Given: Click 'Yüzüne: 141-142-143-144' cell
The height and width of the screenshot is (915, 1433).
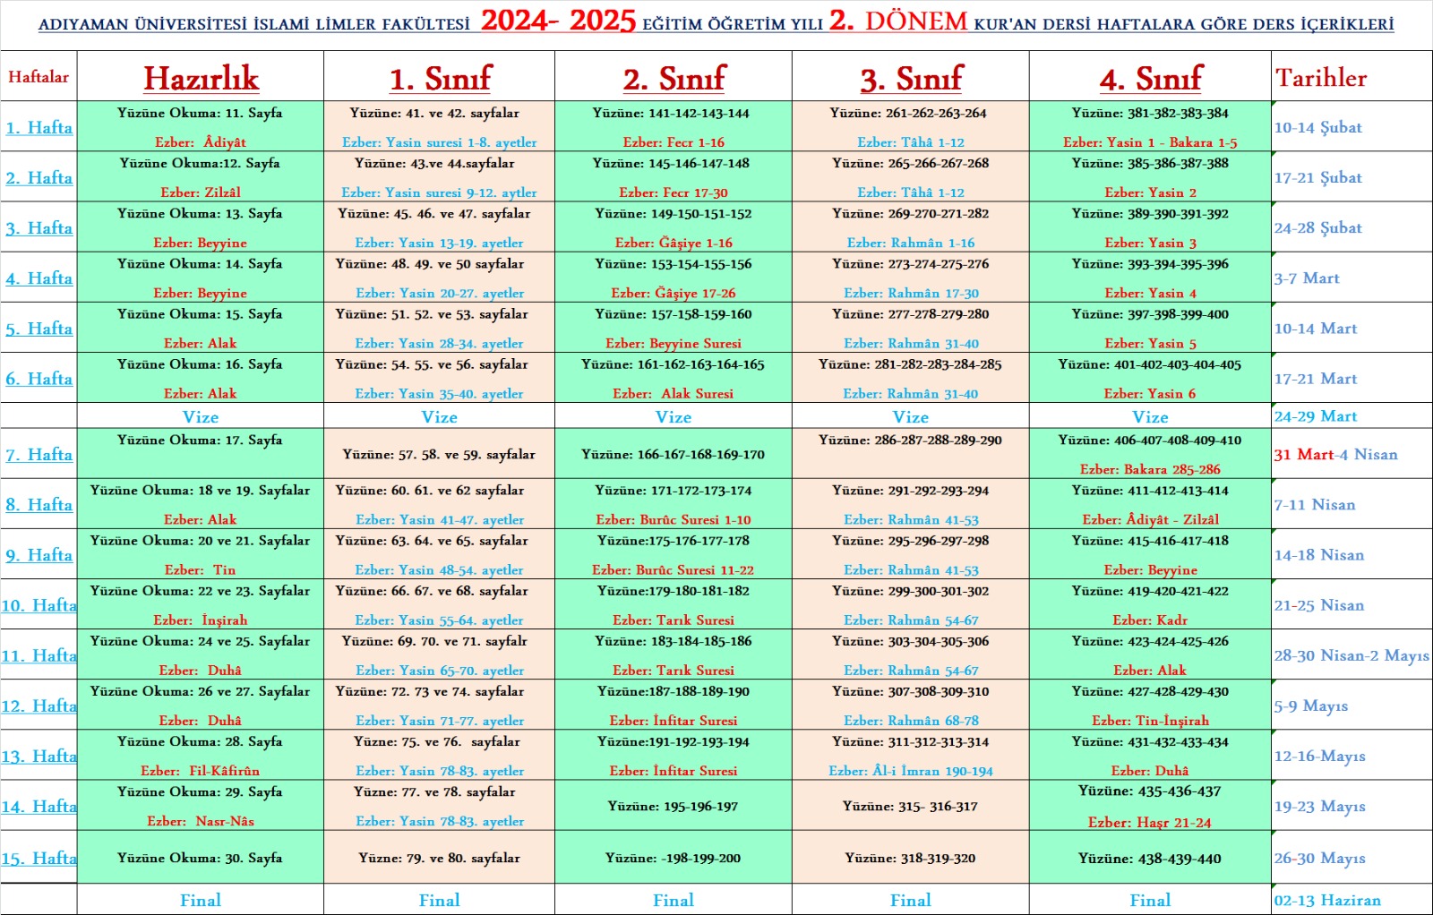Looking at the screenshot, I should (x=673, y=113).
